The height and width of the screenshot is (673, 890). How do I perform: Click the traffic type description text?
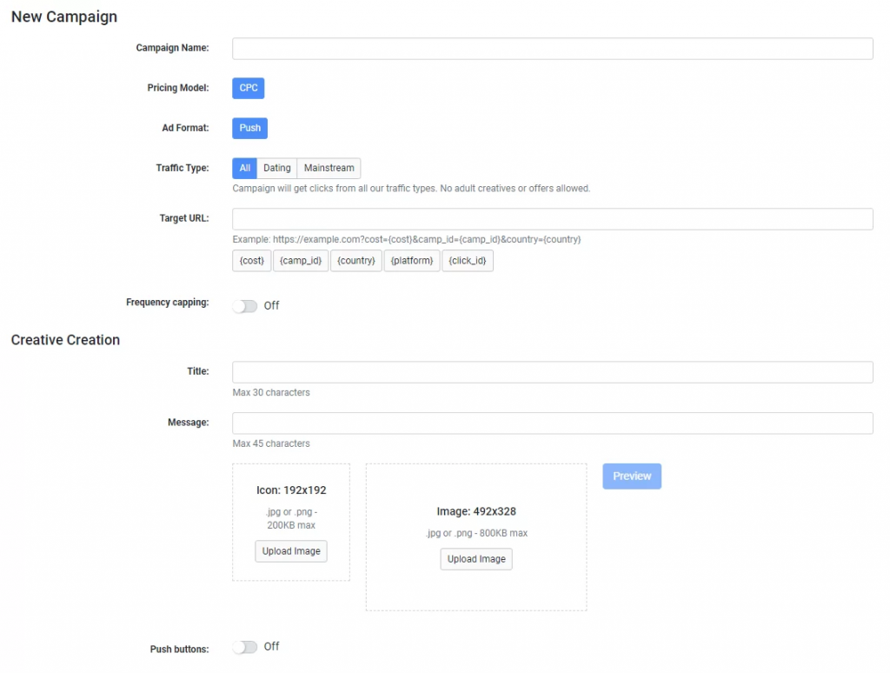click(411, 189)
